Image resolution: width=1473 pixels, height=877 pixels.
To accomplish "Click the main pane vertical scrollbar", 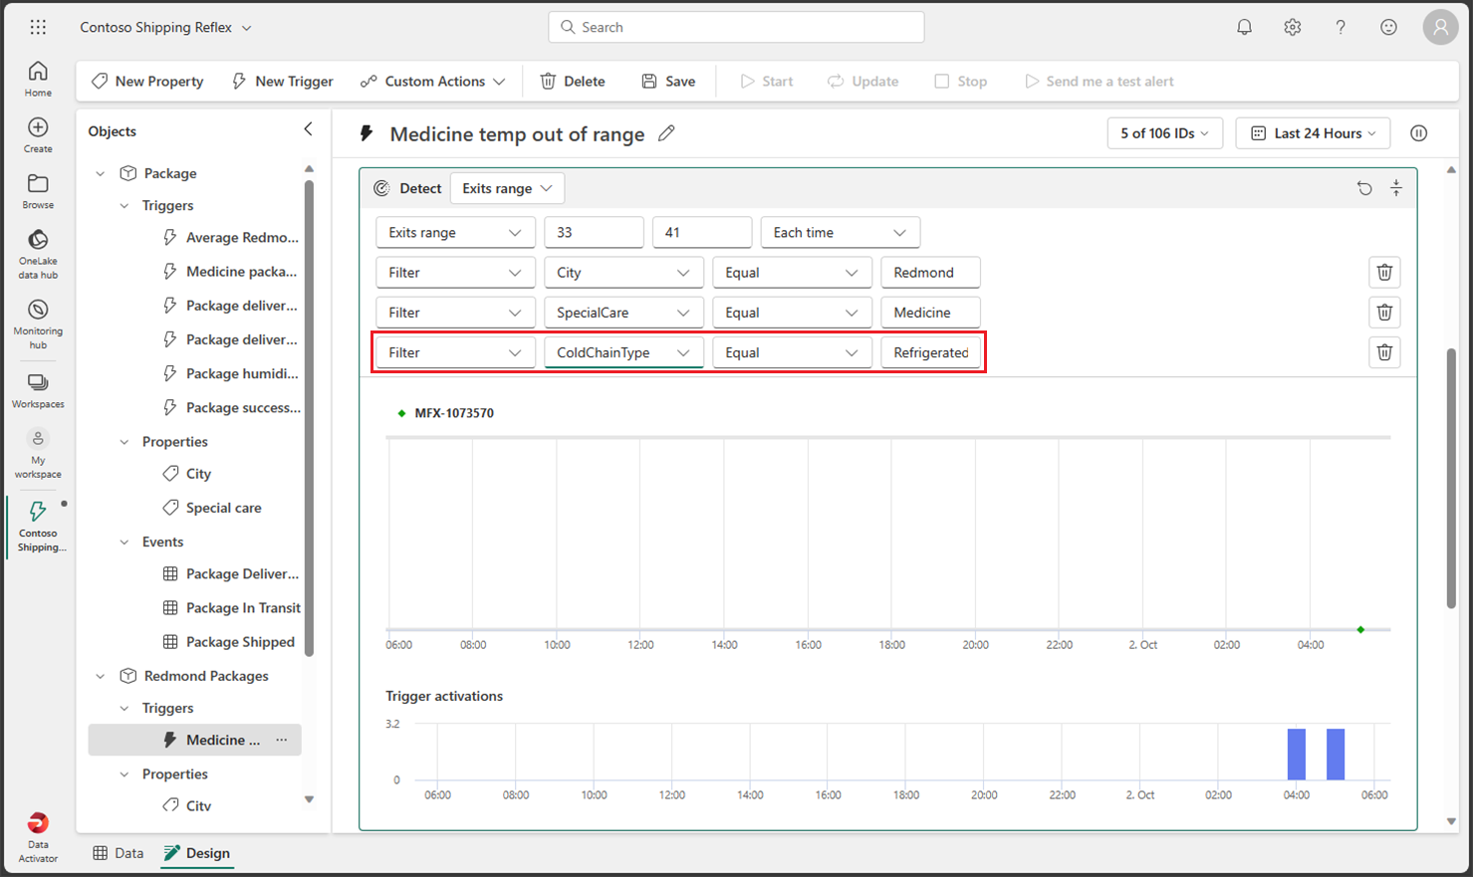I will point(1451,478).
